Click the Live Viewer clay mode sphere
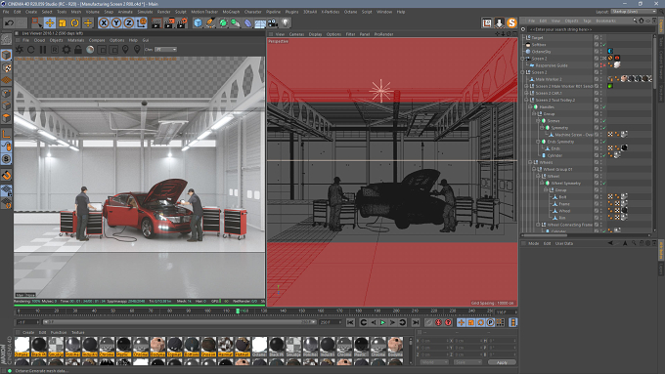The height and width of the screenshot is (374, 665). (90, 50)
